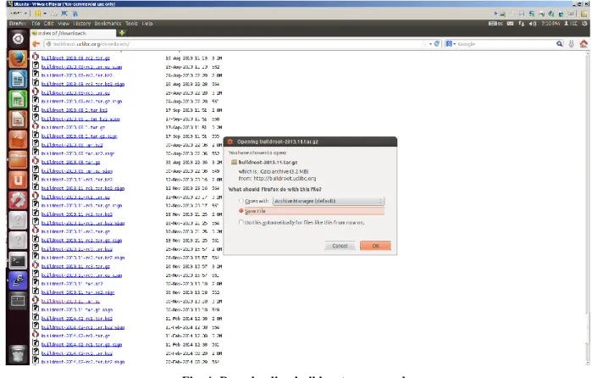Open buildroot-2014.02-rc1.tar.bz2 link
The height and width of the screenshot is (378, 592).
[76, 319]
